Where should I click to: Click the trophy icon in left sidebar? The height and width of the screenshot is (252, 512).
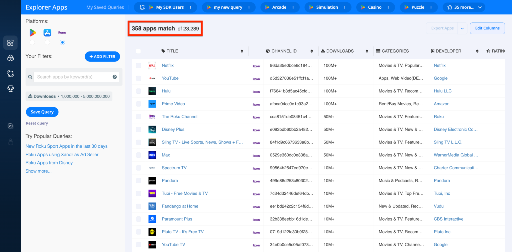11,89
